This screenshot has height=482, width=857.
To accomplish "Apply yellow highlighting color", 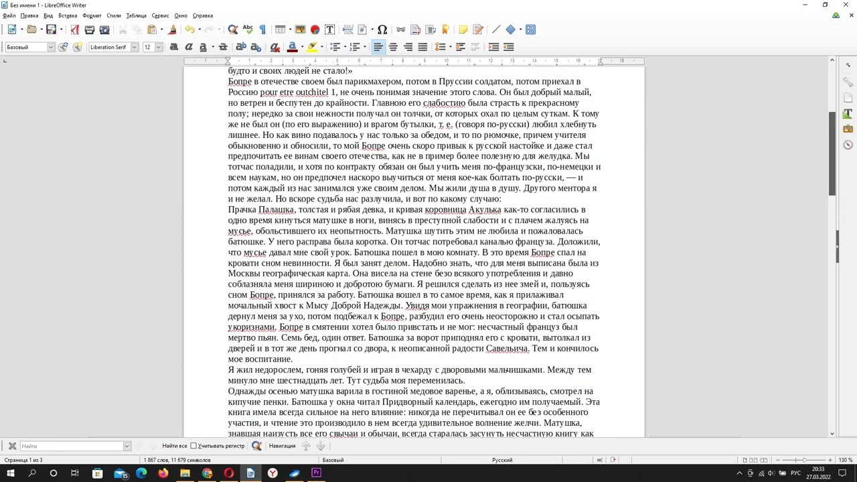I will coord(312,47).
